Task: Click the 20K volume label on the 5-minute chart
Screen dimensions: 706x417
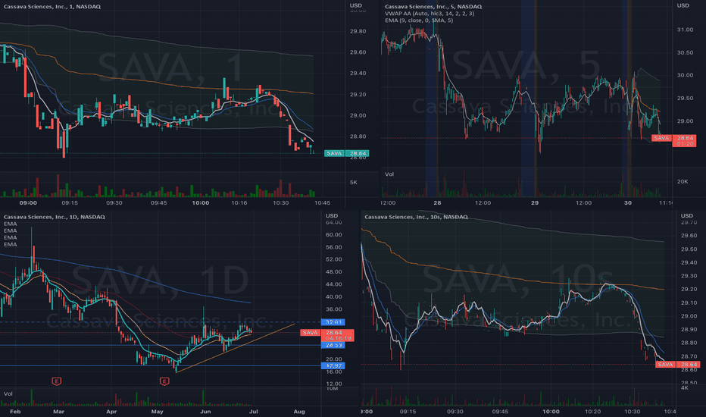Action: pos(683,182)
